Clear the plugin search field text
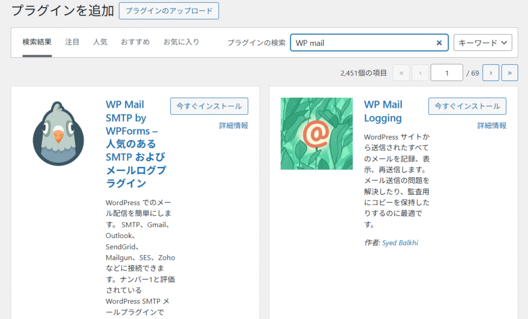The height and width of the screenshot is (319, 528). pos(439,43)
